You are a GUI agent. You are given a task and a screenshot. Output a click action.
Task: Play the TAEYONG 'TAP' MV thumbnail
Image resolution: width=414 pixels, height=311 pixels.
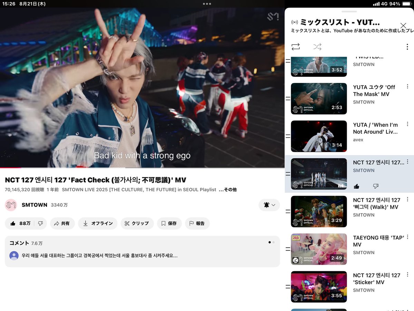[318, 249]
